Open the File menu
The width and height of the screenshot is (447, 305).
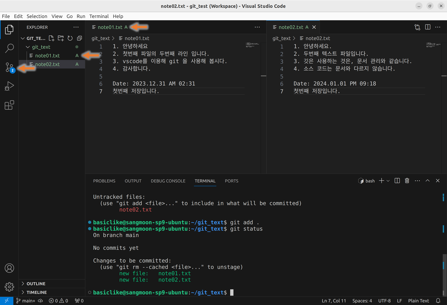pyautogui.click(x=6, y=16)
